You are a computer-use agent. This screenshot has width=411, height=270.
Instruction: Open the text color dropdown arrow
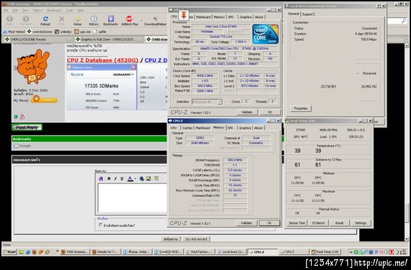pos(135,179)
